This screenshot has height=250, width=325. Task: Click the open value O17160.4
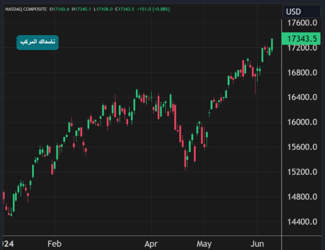pyautogui.click(x=59, y=9)
